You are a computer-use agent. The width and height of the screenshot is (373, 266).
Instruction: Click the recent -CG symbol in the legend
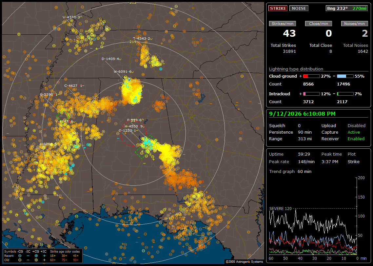(x=20, y=256)
